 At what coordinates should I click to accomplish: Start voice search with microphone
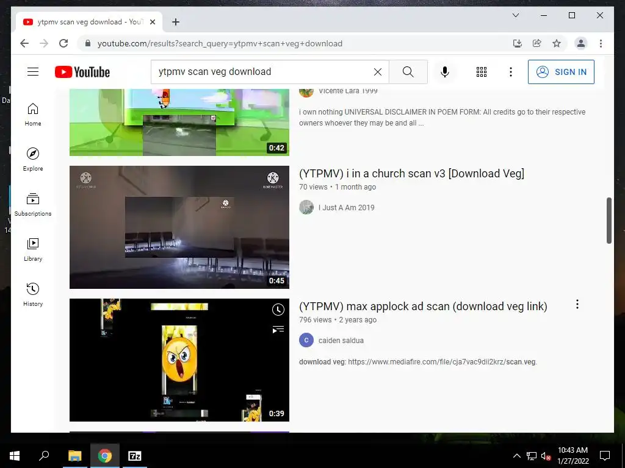coord(445,72)
